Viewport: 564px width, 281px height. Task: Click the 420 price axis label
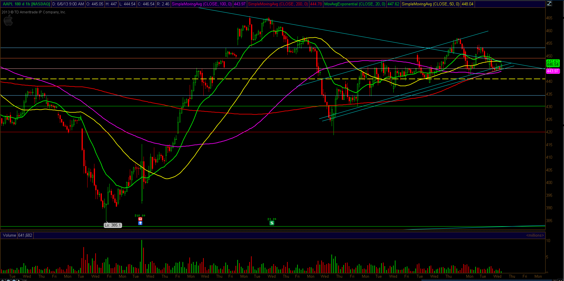pos(549,132)
